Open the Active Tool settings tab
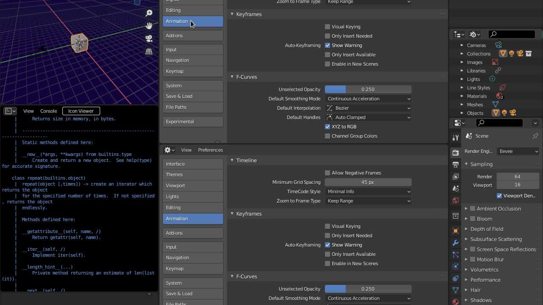543x305 pixels. click(x=456, y=137)
